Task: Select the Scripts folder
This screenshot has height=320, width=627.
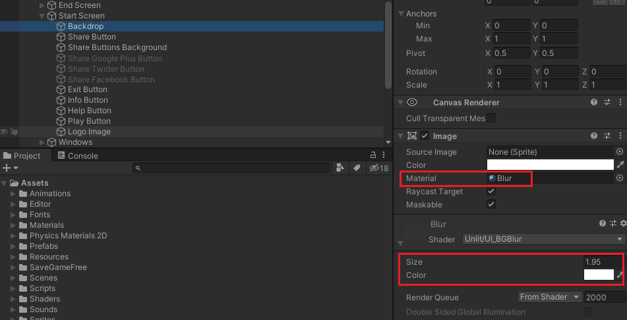Action: 42,288
